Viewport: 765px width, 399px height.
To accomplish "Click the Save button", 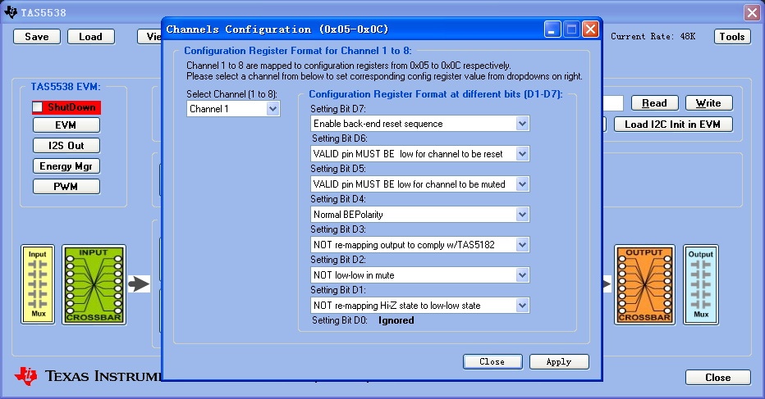I will [37, 37].
